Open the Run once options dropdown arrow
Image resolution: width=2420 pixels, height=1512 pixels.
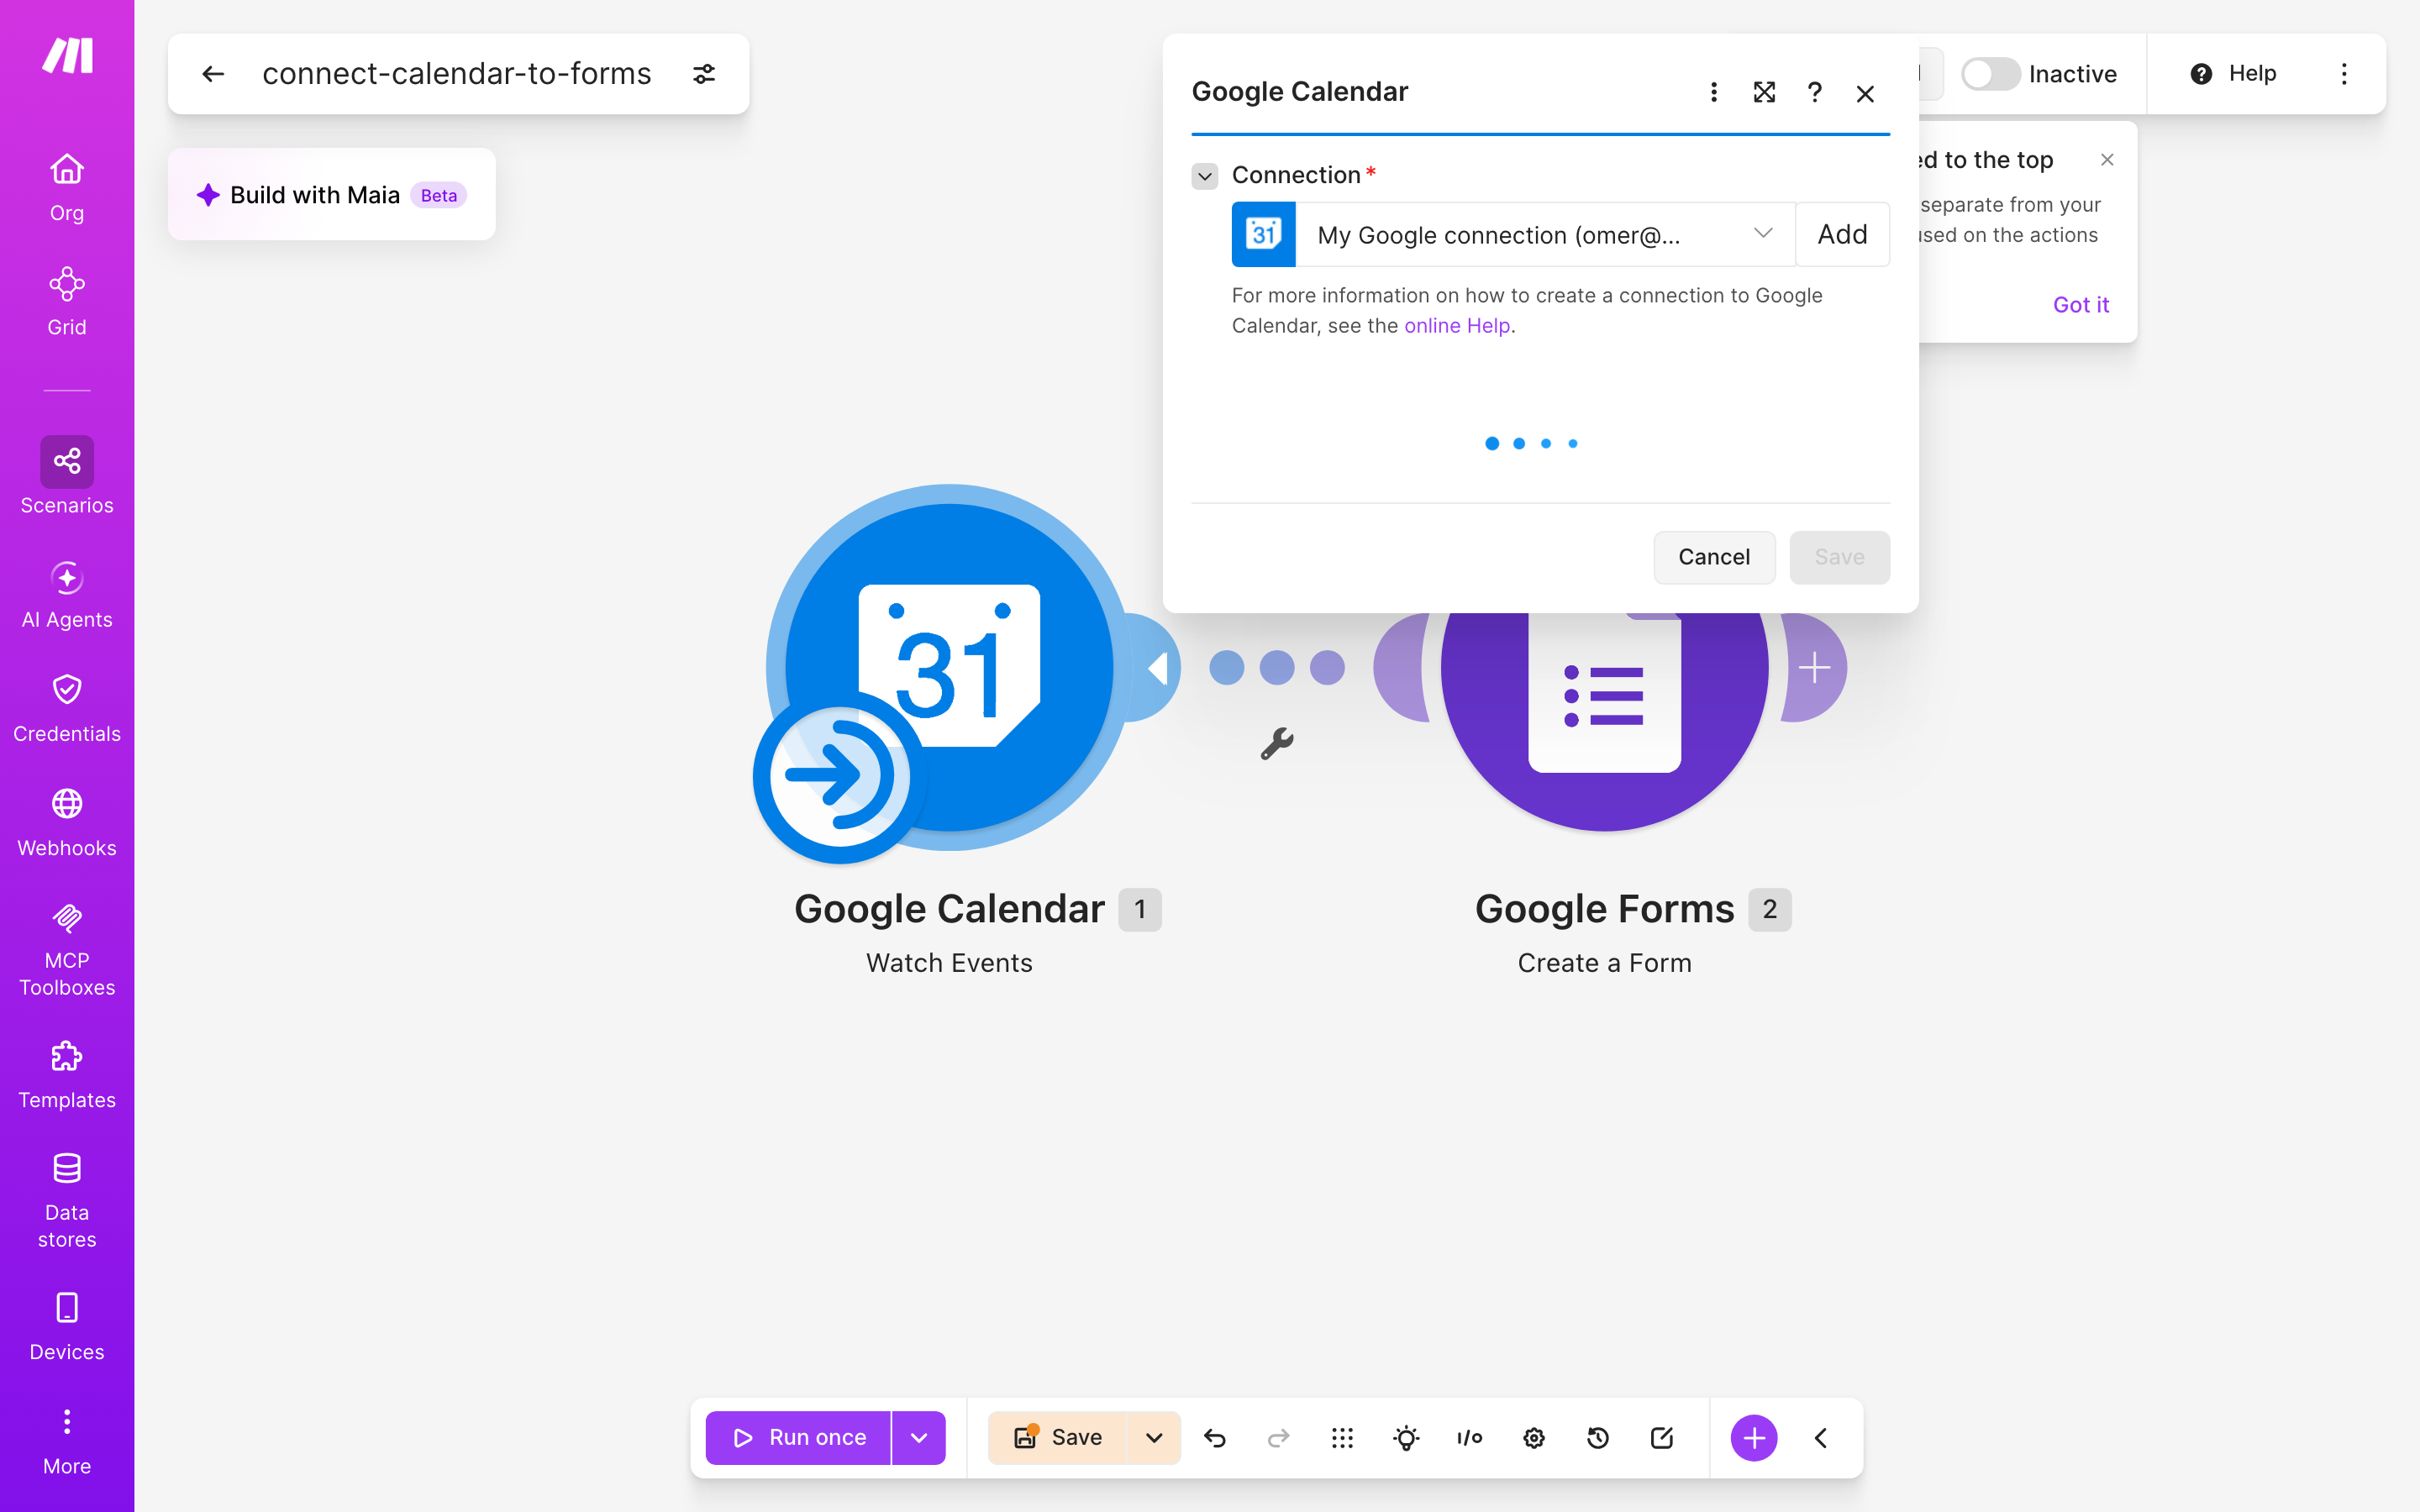(919, 1438)
